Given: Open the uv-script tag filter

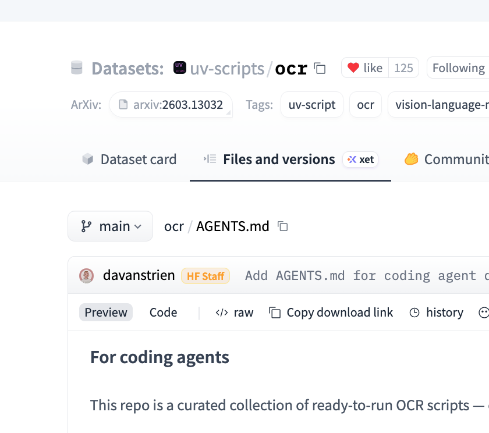Looking at the screenshot, I should pos(311,105).
